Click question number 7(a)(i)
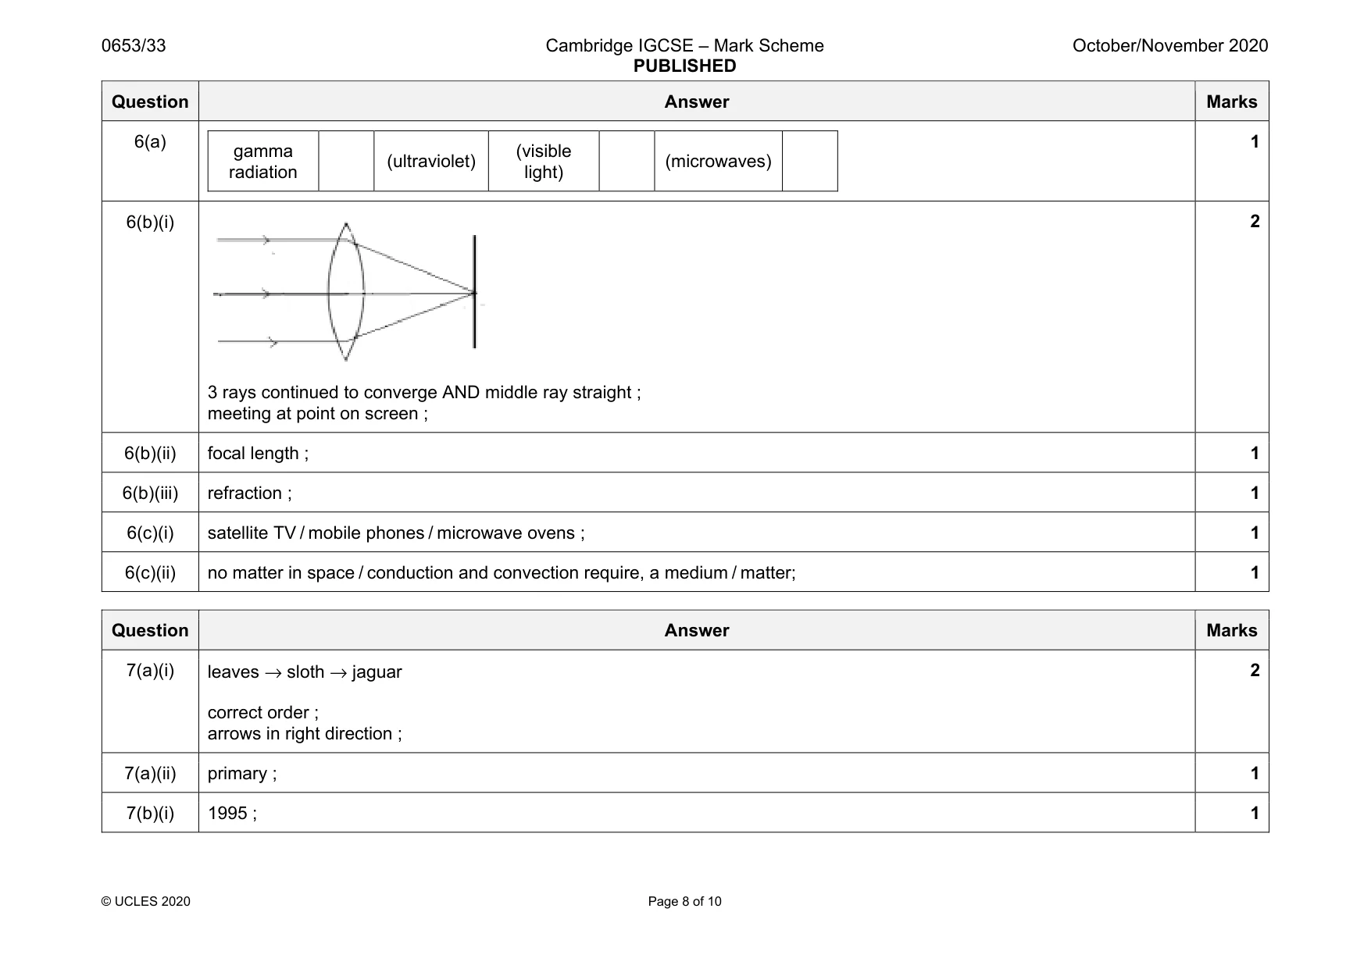The image size is (1371, 969). 150,670
